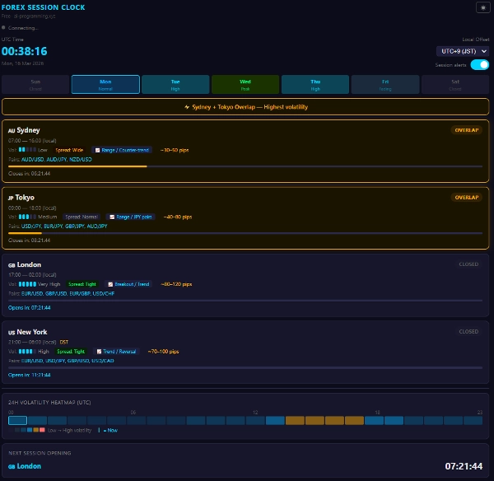Click the Tokyo ~40–80 pips range
494x481 pixels.
[178, 217]
